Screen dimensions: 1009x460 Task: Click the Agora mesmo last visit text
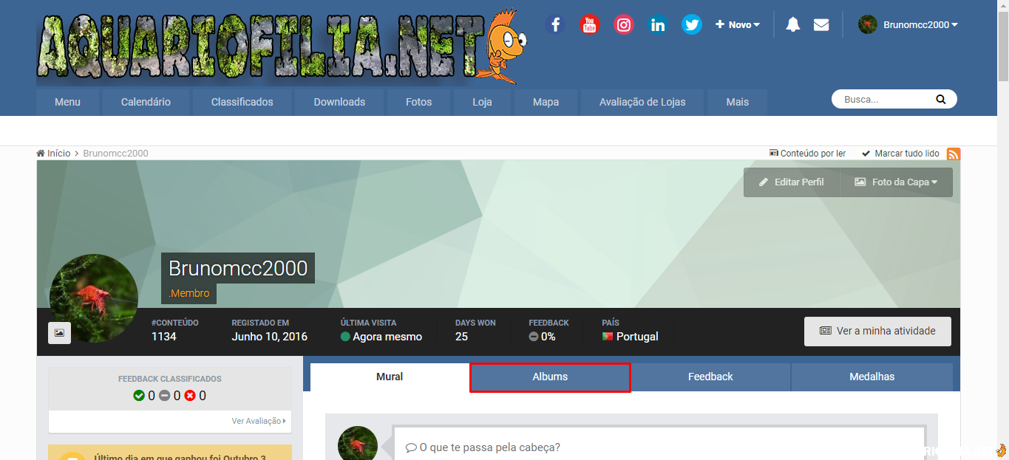pos(387,337)
